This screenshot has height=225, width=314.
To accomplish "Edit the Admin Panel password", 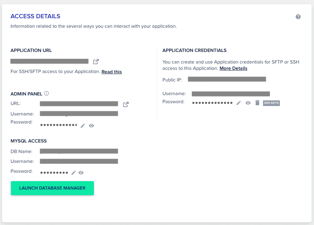I will (x=83, y=125).
